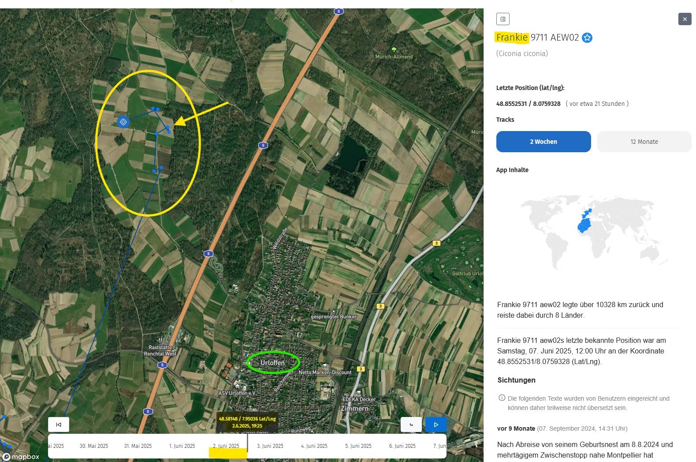The height and width of the screenshot is (462, 696).
Task: Select 31. Mai 2025 on the timeline
Action: click(x=138, y=446)
